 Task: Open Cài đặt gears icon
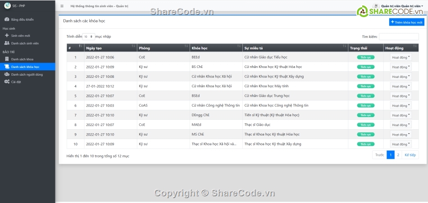(6, 82)
